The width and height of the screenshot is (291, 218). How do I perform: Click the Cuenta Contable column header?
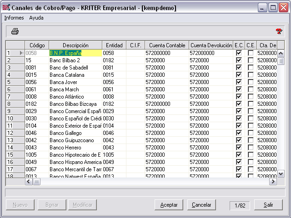[x=167, y=45]
